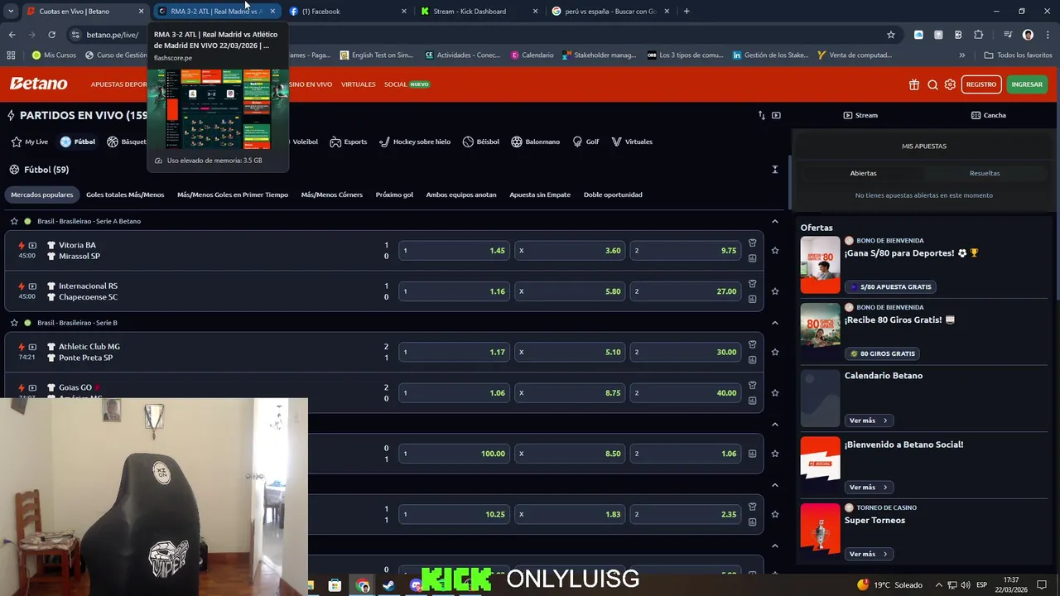This screenshot has width=1060, height=596.
Task: Click the green INGRESAR button
Action: [1027, 84]
